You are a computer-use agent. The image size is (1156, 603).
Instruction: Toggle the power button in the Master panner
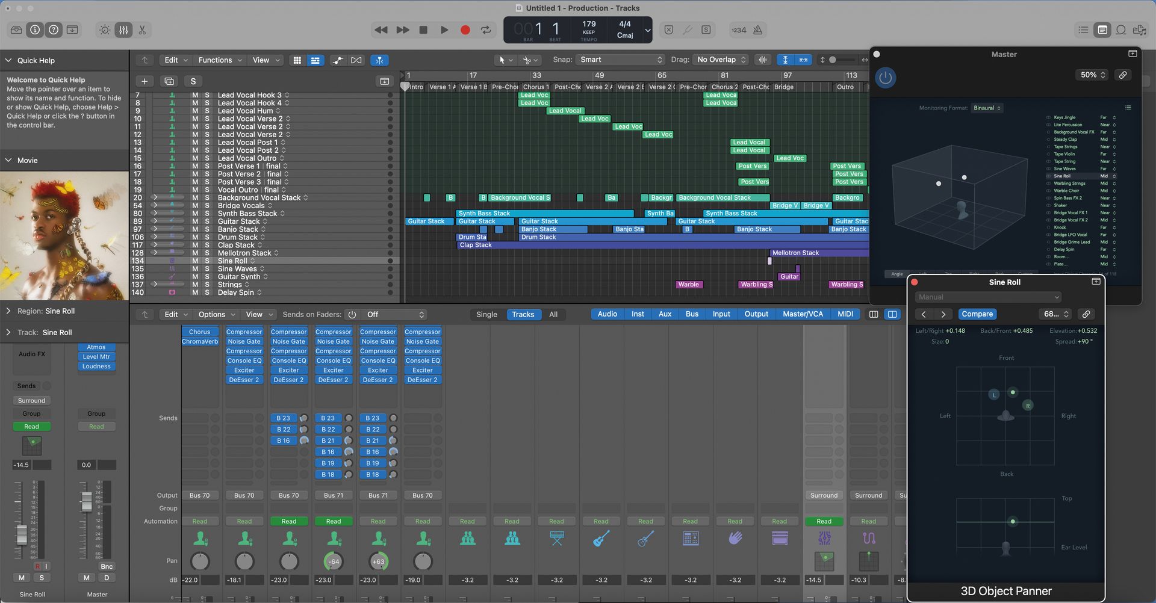885,77
